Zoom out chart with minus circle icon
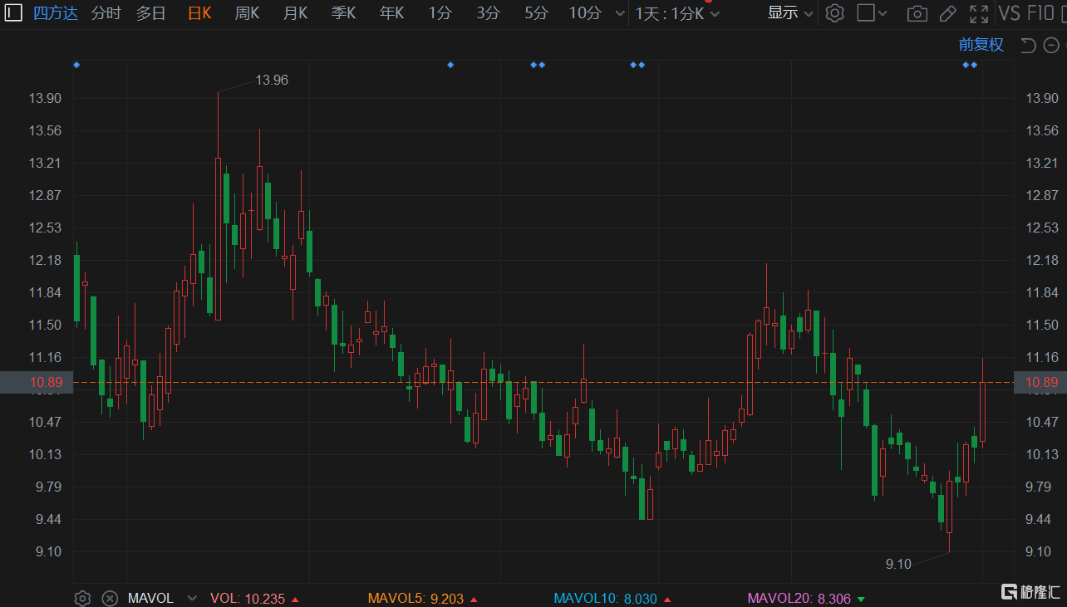Viewport: 1067px width, 607px height. click(1051, 45)
